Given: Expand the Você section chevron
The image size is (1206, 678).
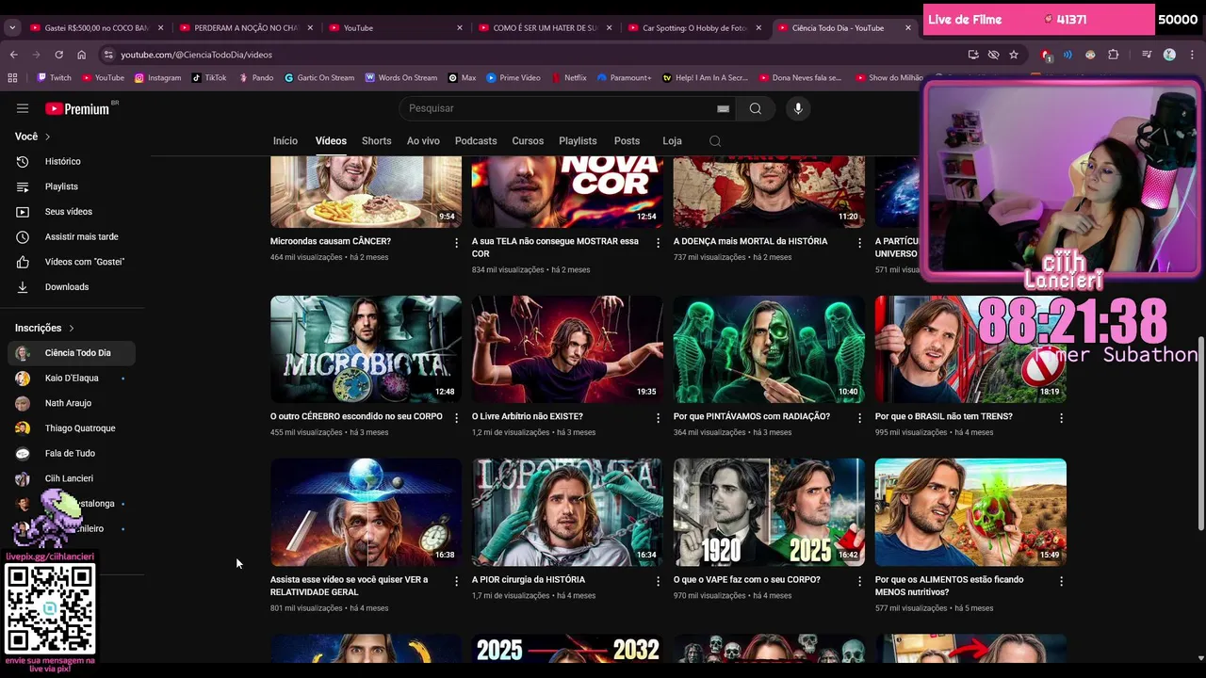Looking at the screenshot, I should click(x=47, y=137).
